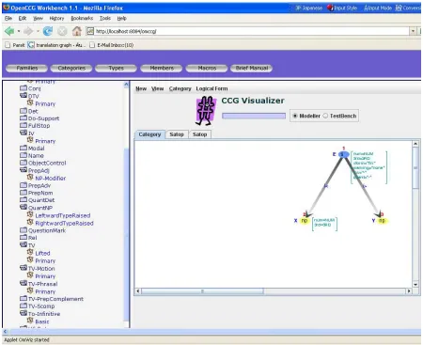Collapse the IV open folder
This screenshot has width=423, height=345.
coord(23,133)
